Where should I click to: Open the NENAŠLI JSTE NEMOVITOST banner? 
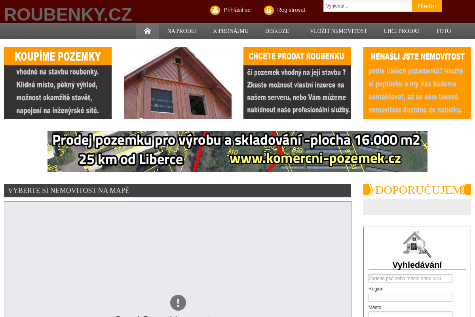pos(417,83)
